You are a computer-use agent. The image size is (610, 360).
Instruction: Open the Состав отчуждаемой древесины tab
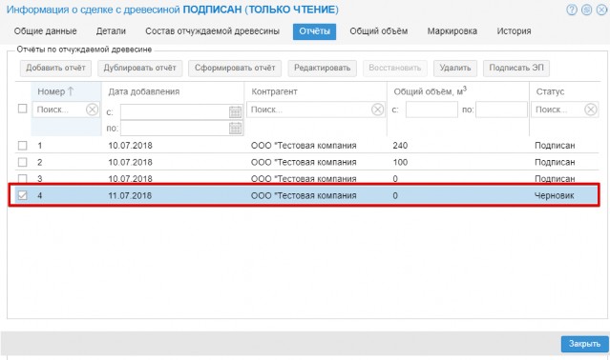point(213,31)
